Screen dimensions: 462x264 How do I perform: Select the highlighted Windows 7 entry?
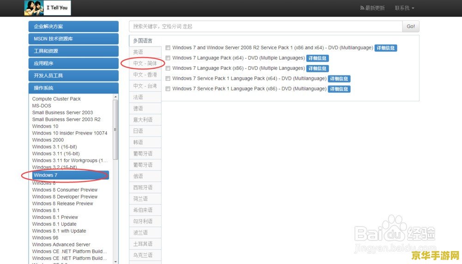[71, 175]
